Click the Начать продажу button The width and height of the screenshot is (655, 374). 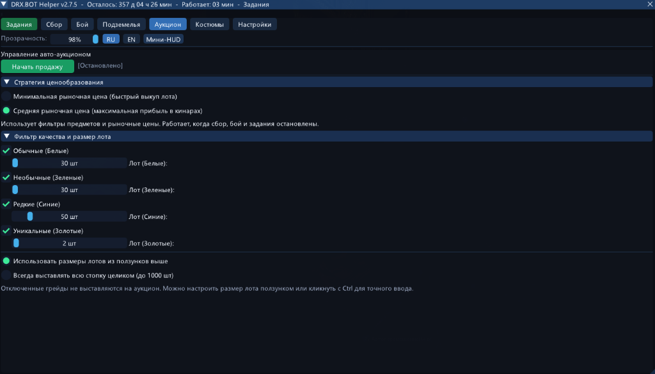point(37,67)
